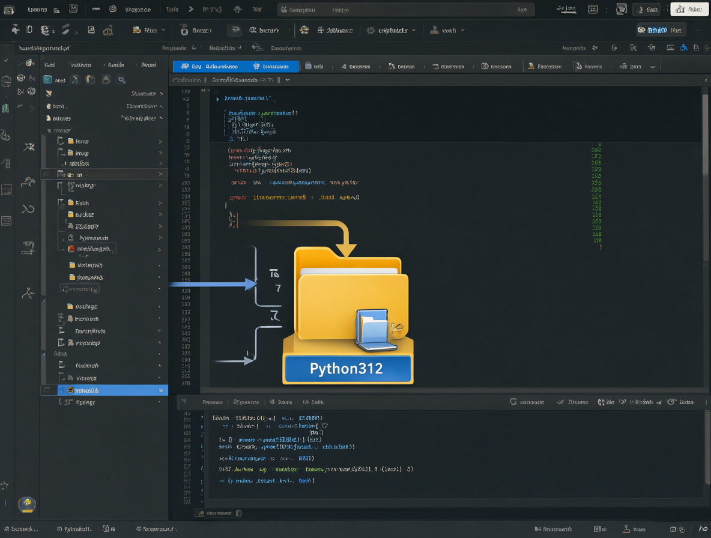Viewport: 711px width, 538px height.
Task: Open the hamburger menu icon in the title bar
Action: pos(9,10)
